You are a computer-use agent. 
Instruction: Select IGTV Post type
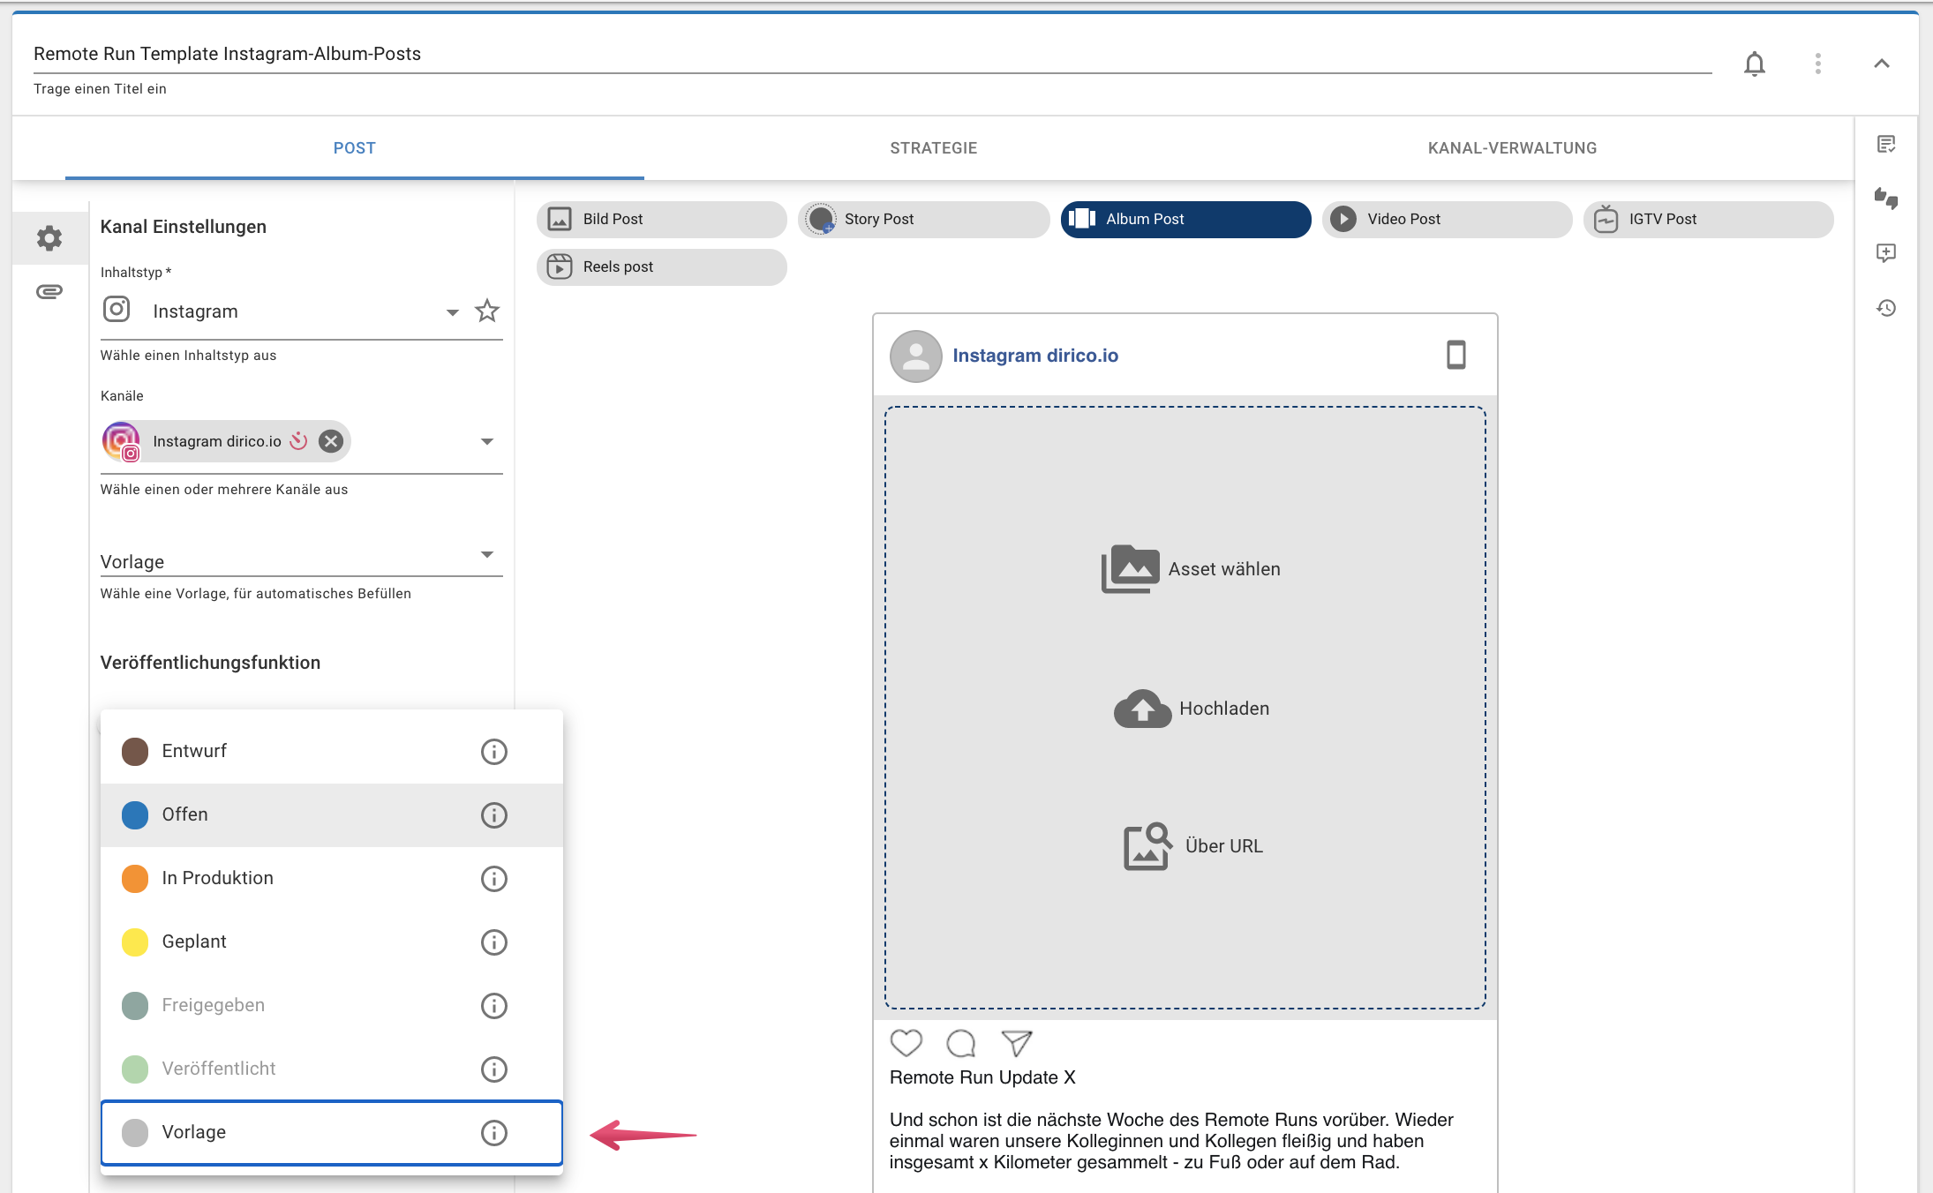1708,219
